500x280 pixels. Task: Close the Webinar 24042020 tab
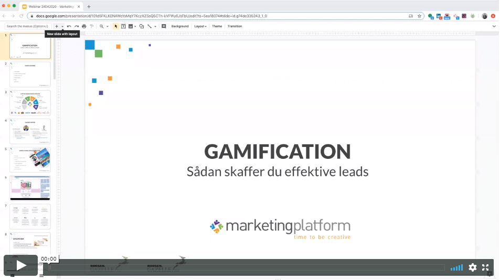pyautogui.click(x=79, y=7)
